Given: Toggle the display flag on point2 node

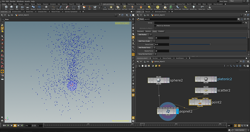Looking at the screenshot, I should (x=209, y=102).
